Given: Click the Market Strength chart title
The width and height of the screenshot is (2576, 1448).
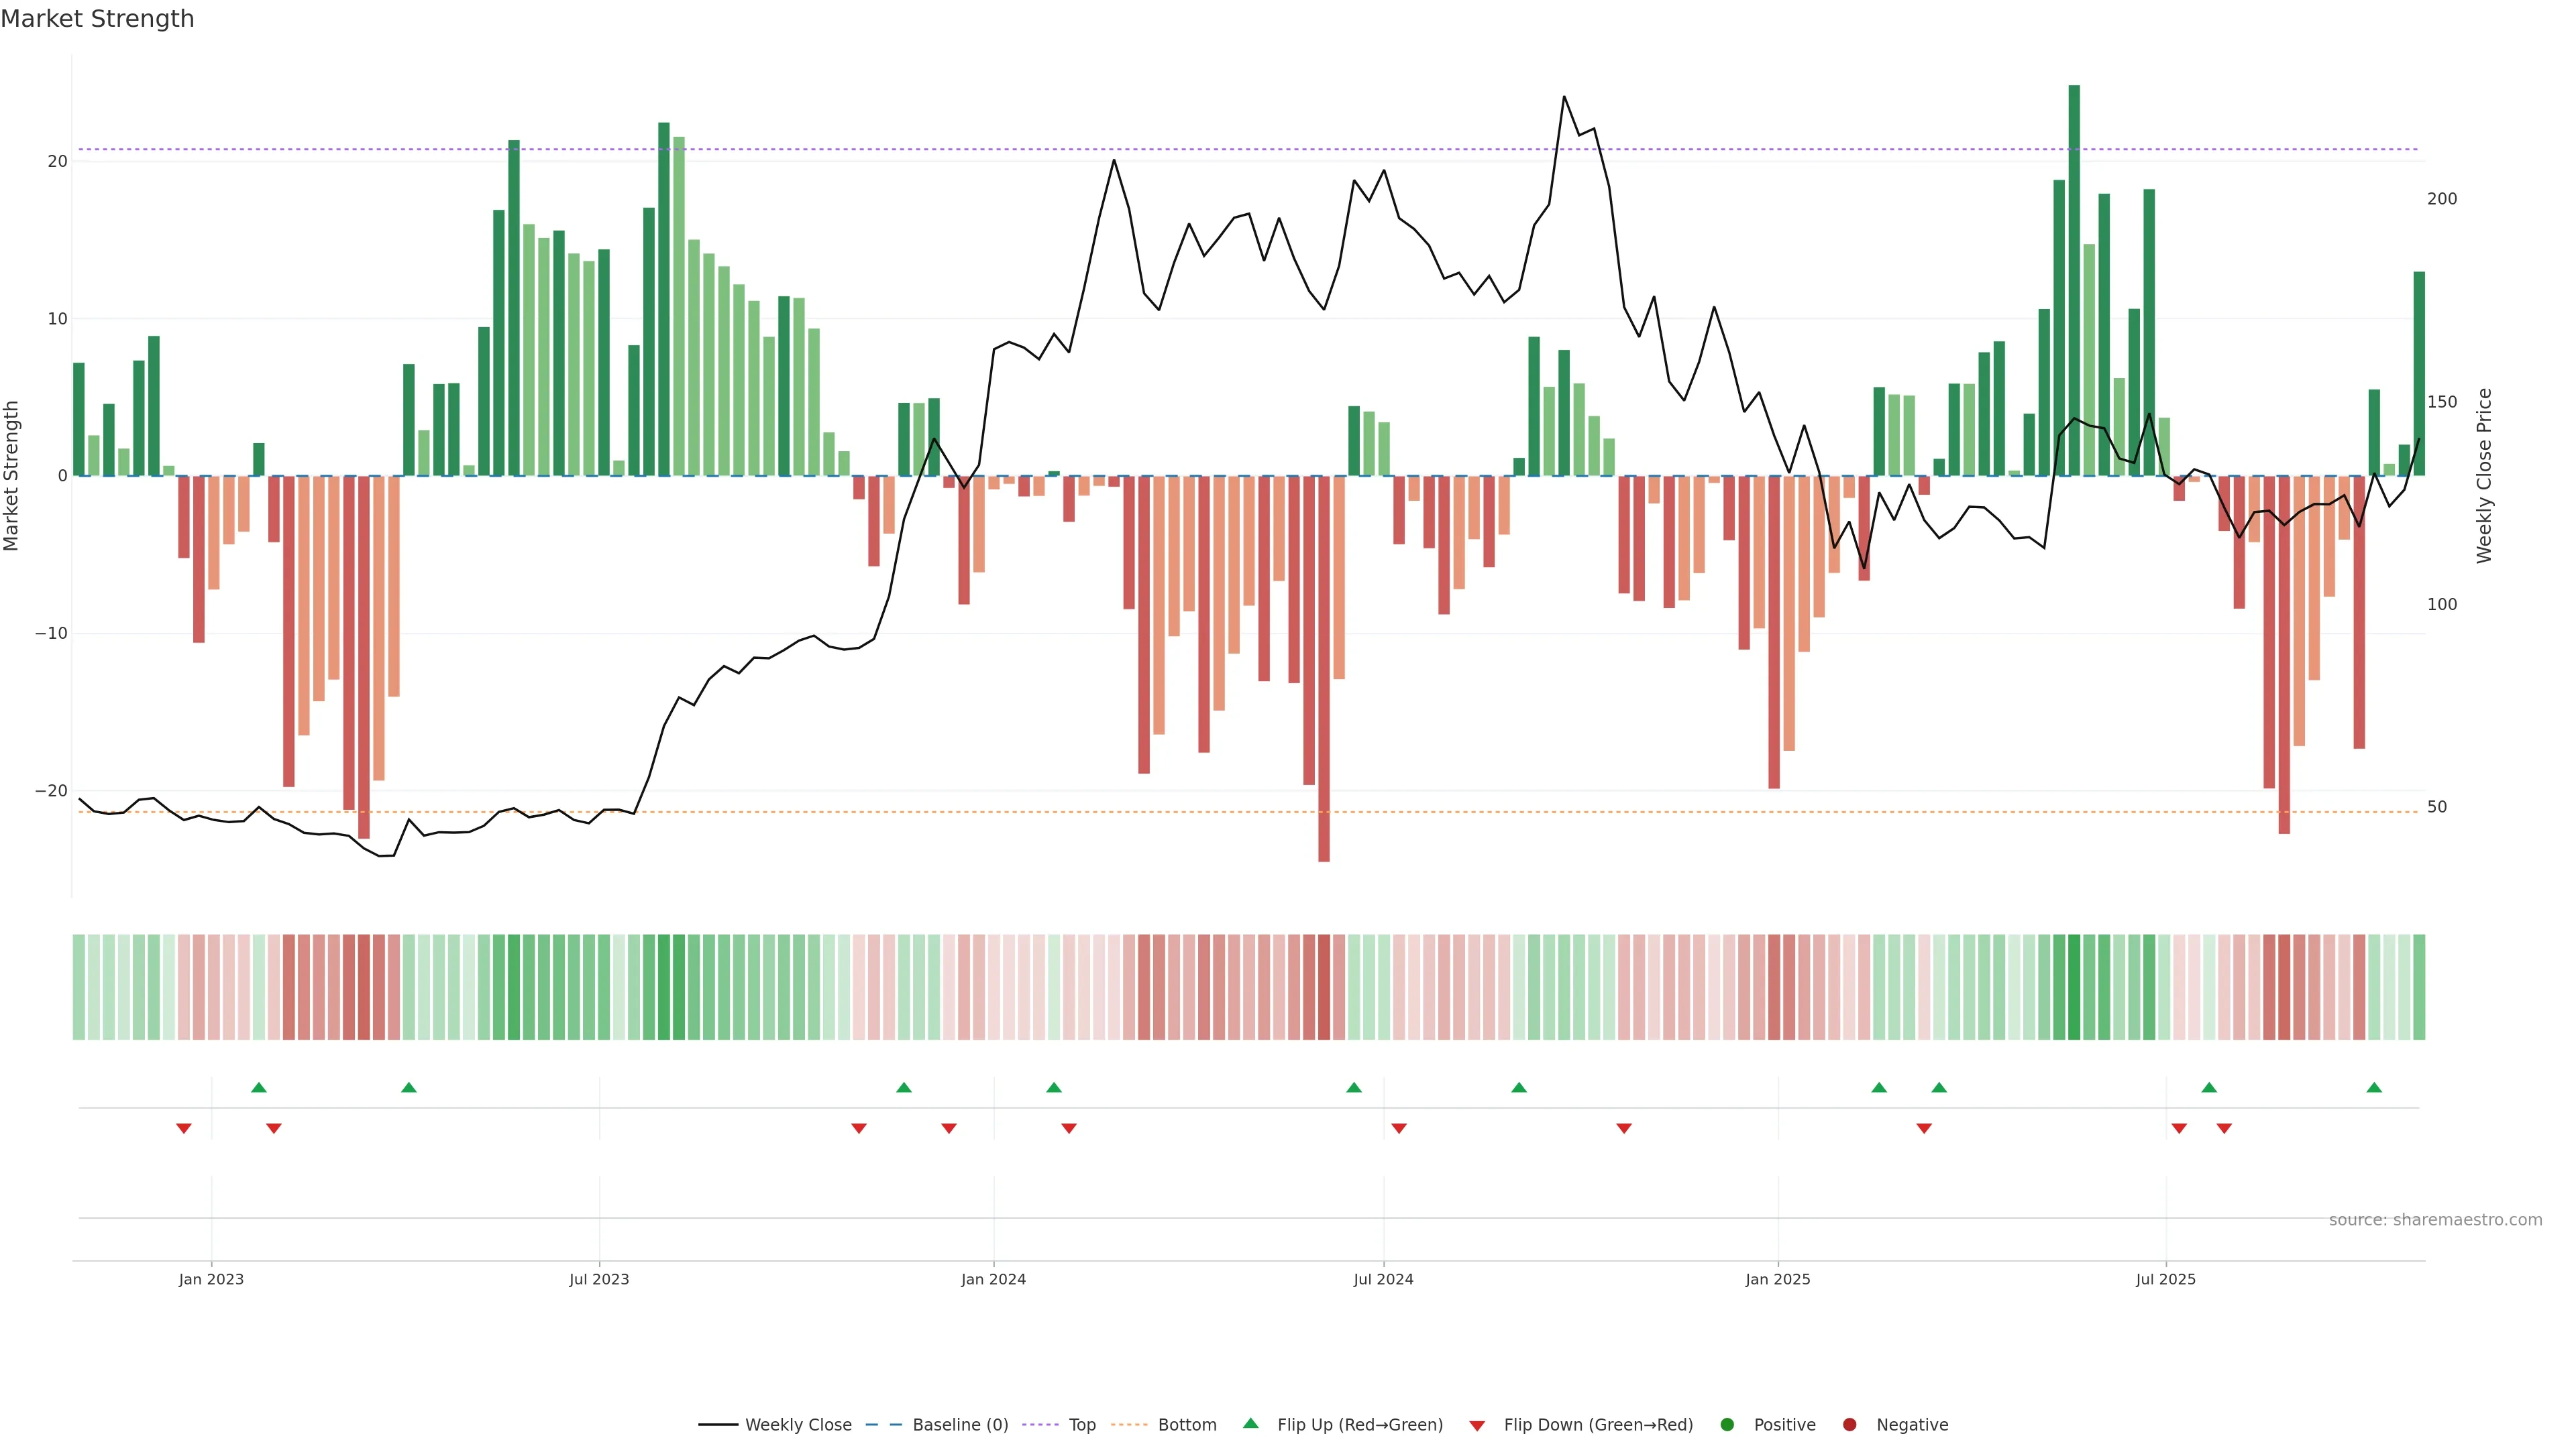Looking at the screenshot, I should [97, 19].
